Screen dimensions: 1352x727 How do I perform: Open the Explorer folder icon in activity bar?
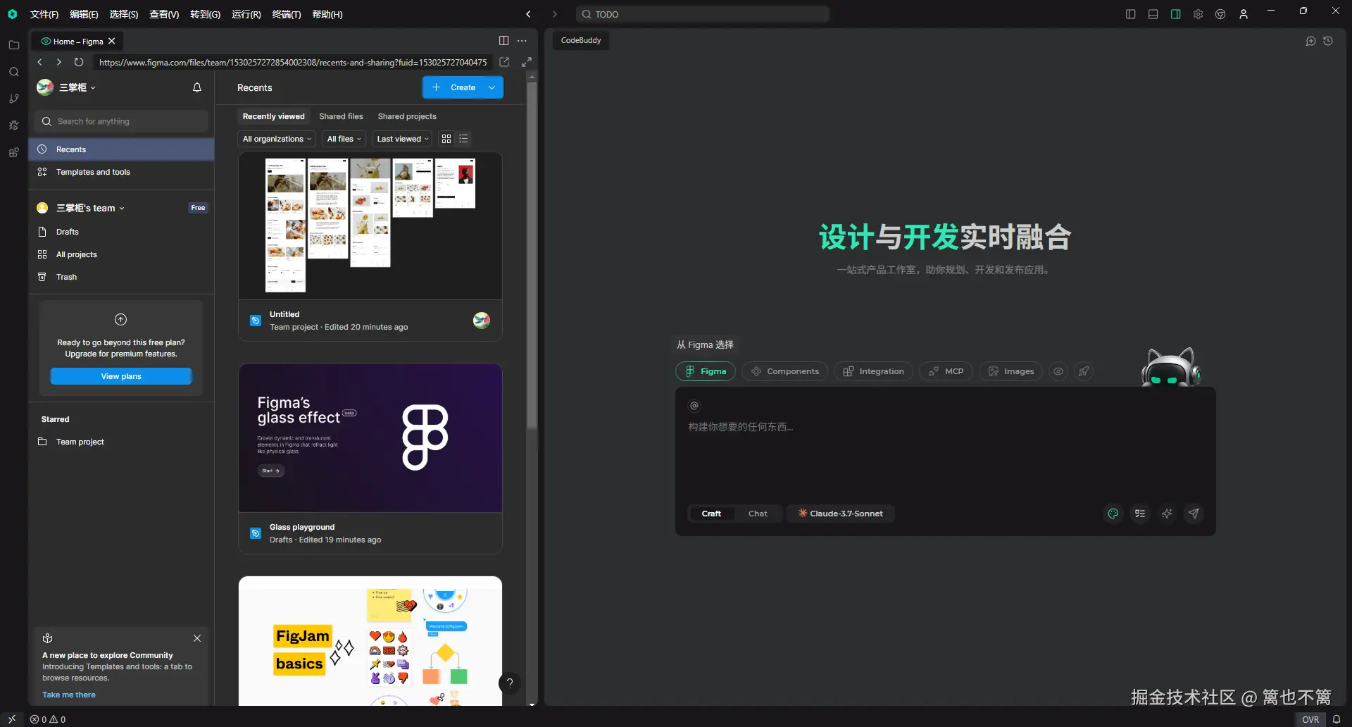pos(13,45)
